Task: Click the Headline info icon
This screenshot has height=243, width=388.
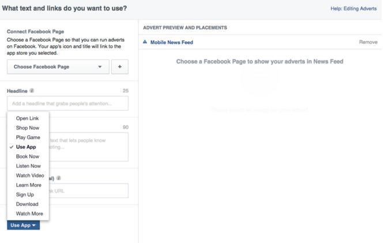Action: tap(32, 91)
